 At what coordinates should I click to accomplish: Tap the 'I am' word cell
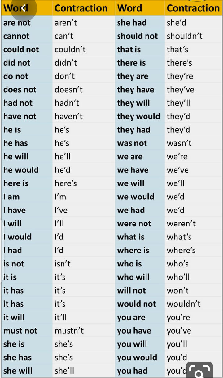coord(11,197)
